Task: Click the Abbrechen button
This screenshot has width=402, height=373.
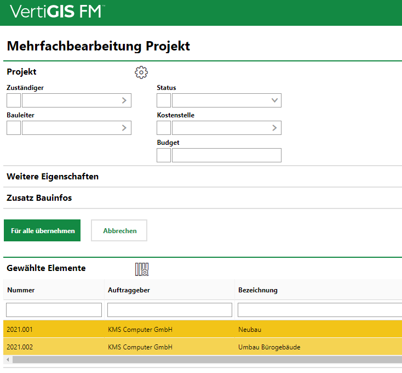Action: point(119,230)
